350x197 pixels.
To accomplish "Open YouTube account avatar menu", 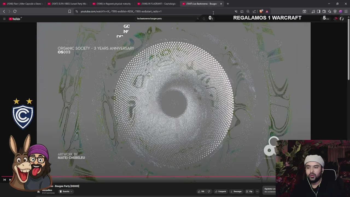I will 342,19.
